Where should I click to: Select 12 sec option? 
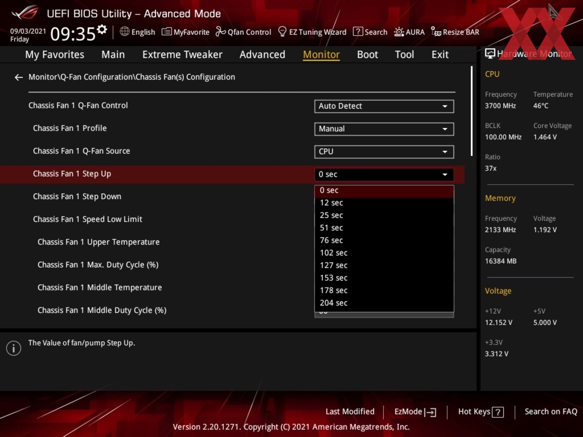[384, 203]
